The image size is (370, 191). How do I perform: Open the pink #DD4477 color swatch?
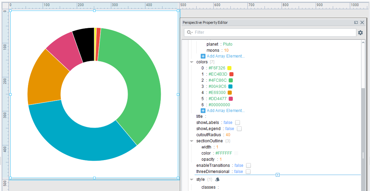click(231, 99)
